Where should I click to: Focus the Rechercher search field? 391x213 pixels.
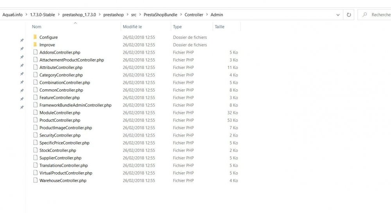point(374,15)
